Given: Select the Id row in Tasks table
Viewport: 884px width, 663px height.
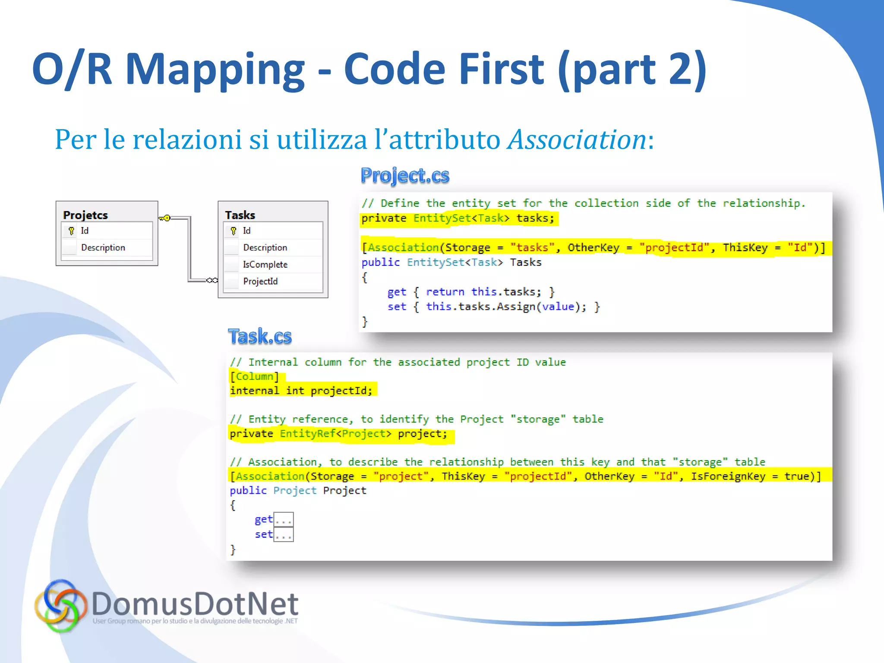Looking at the screenshot, I should (x=273, y=231).
